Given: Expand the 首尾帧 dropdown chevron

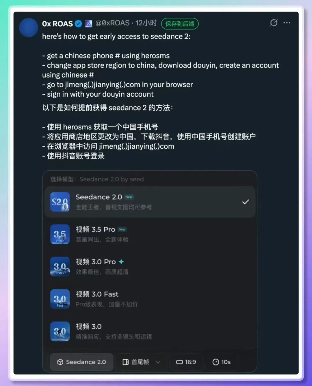Looking at the screenshot, I should click(158, 362).
